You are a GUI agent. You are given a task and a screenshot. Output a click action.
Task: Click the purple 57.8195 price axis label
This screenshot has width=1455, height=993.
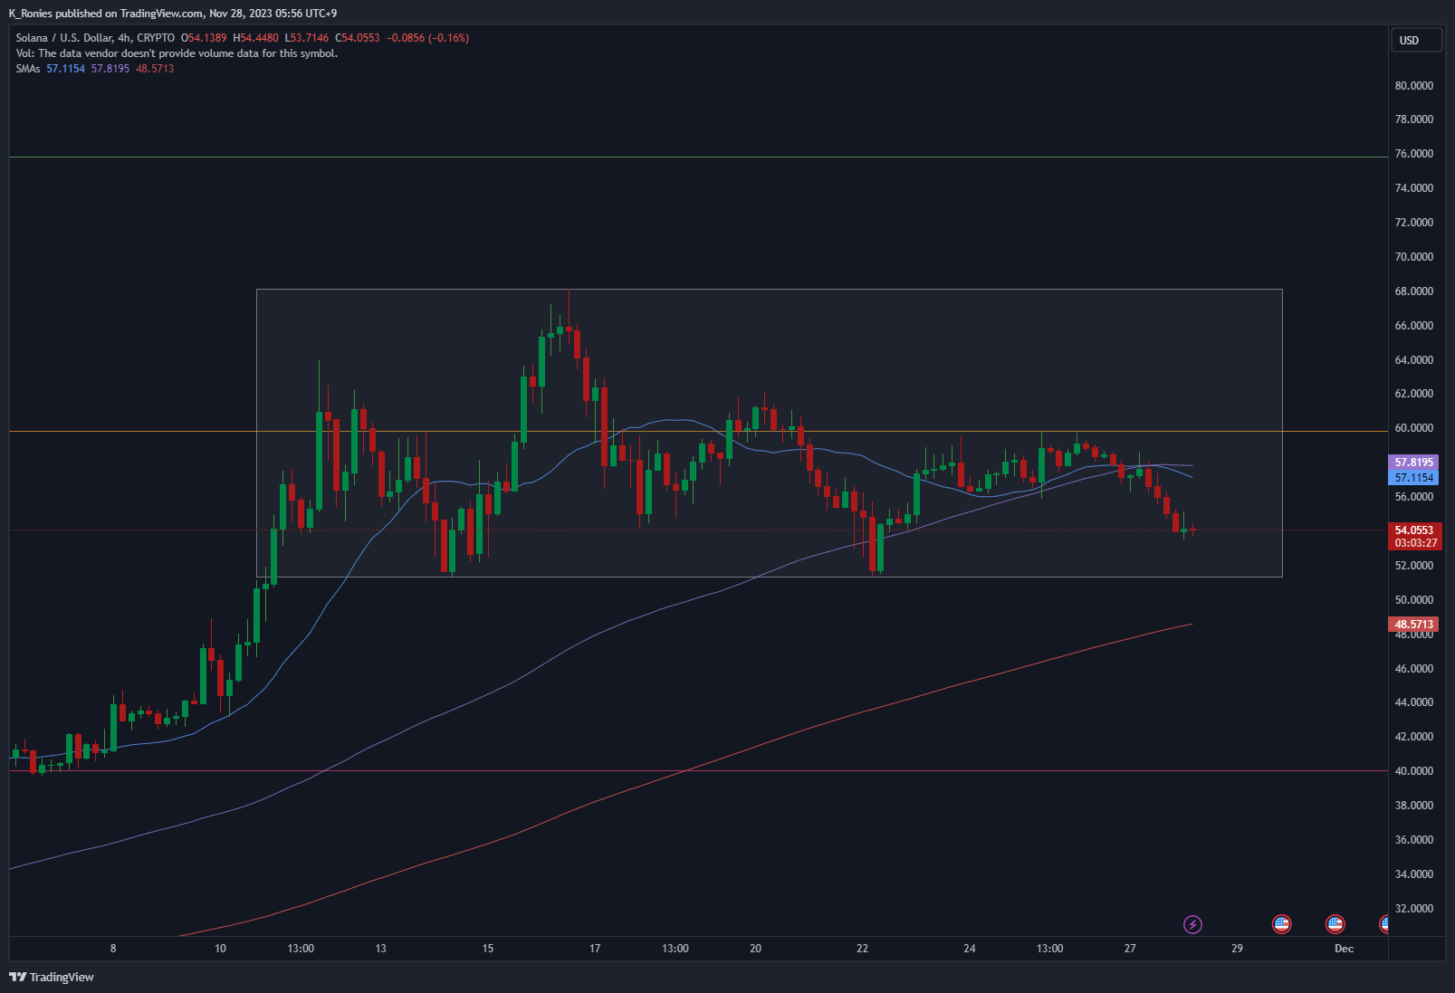pyautogui.click(x=1413, y=463)
